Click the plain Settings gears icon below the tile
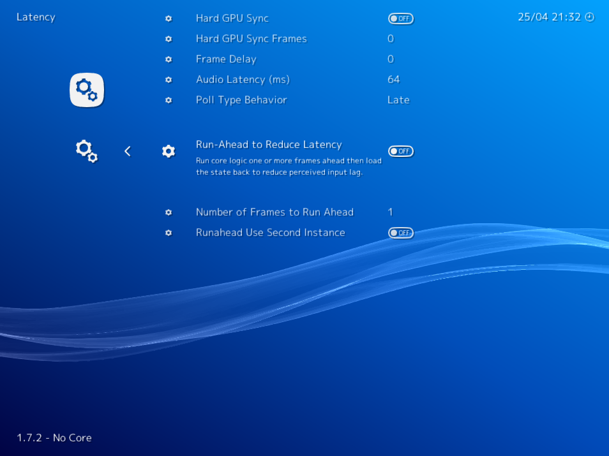 (x=87, y=151)
